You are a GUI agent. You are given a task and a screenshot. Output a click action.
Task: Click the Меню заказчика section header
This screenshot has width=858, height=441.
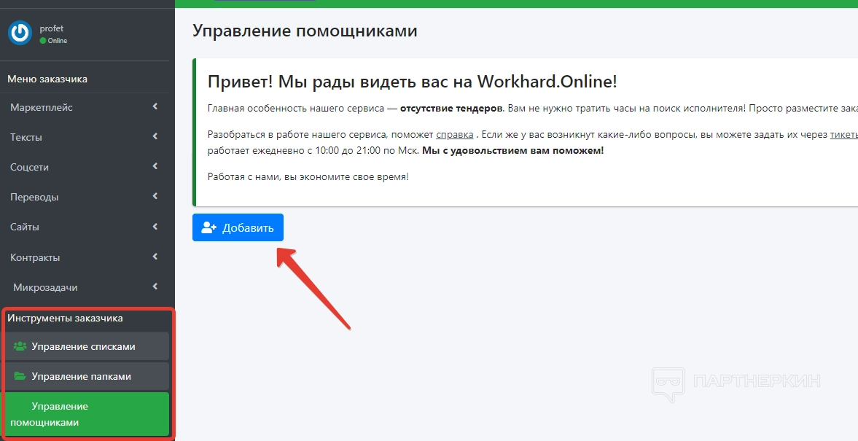(x=47, y=79)
